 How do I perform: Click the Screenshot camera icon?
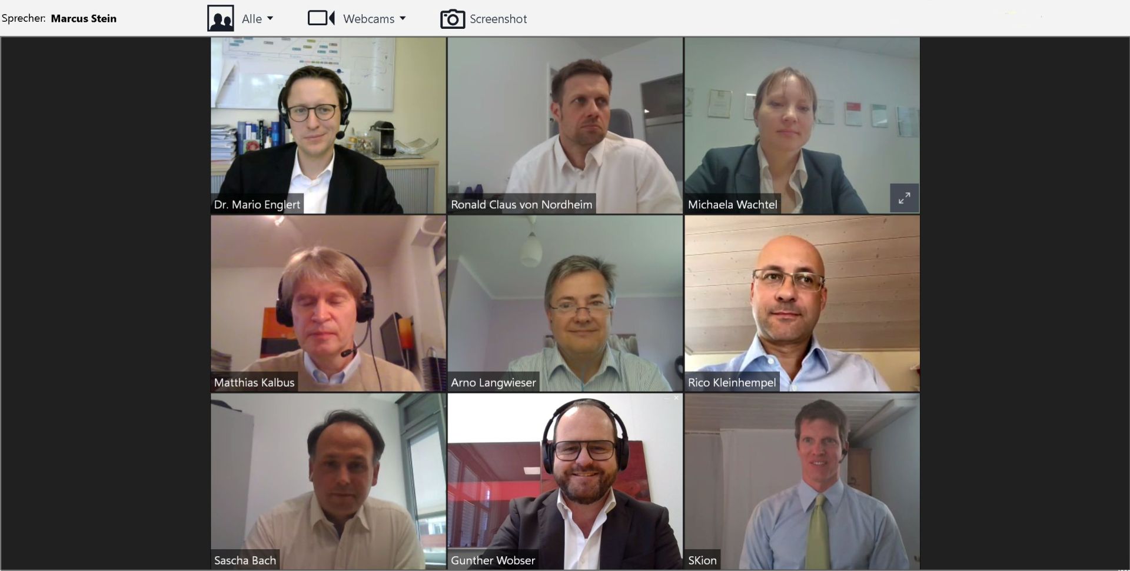point(453,19)
